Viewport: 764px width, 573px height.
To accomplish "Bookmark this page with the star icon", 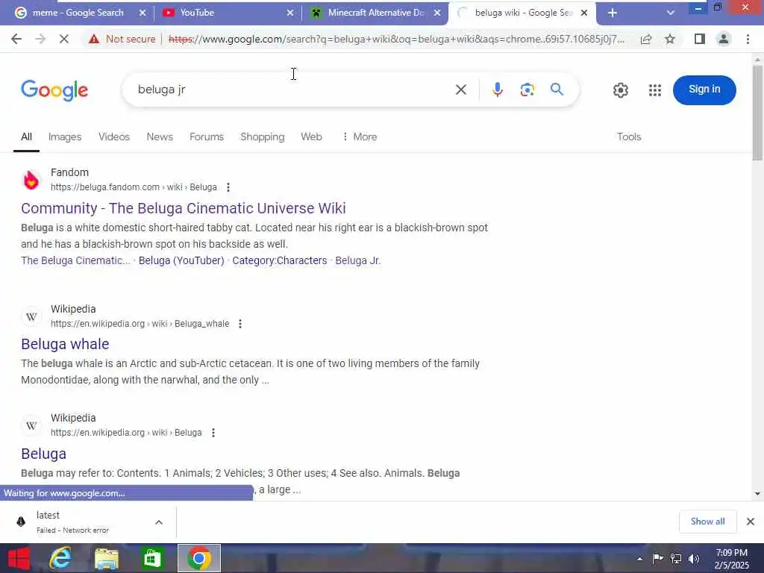I will tap(670, 39).
